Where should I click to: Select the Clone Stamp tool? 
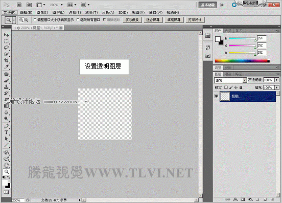pos(6,87)
